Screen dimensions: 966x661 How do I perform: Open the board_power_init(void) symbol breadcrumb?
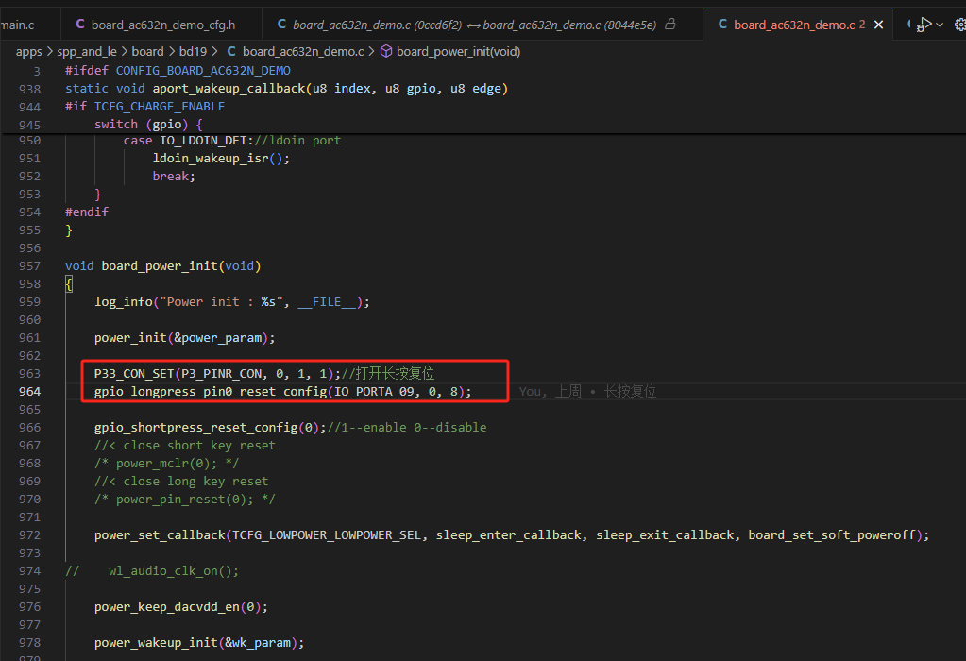[x=458, y=51]
